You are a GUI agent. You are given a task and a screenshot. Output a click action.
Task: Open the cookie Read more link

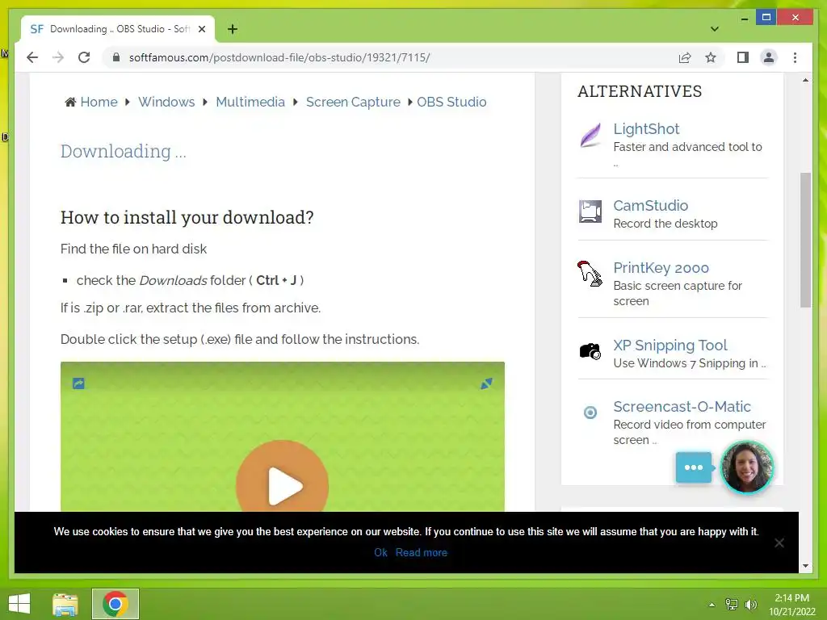click(x=421, y=552)
